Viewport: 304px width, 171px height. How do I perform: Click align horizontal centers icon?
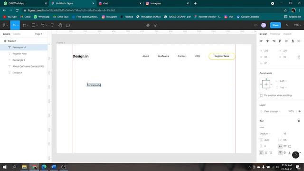pos(267,41)
